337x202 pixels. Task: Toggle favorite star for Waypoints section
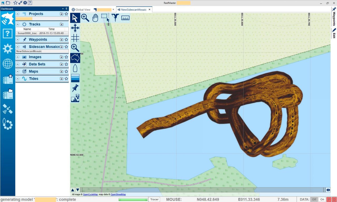pos(66,39)
